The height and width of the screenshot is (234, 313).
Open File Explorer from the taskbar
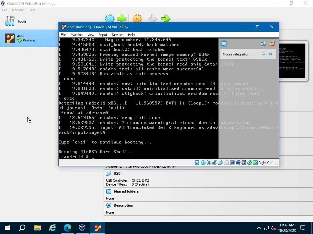pyautogui.click(x=37, y=228)
